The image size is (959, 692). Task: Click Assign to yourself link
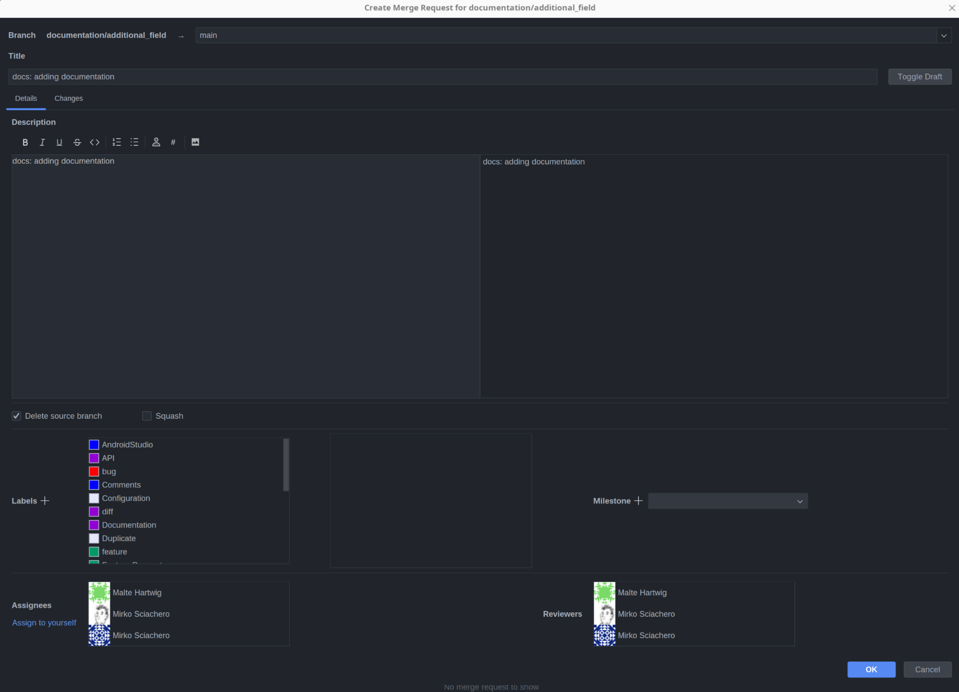(x=44, y=622)
